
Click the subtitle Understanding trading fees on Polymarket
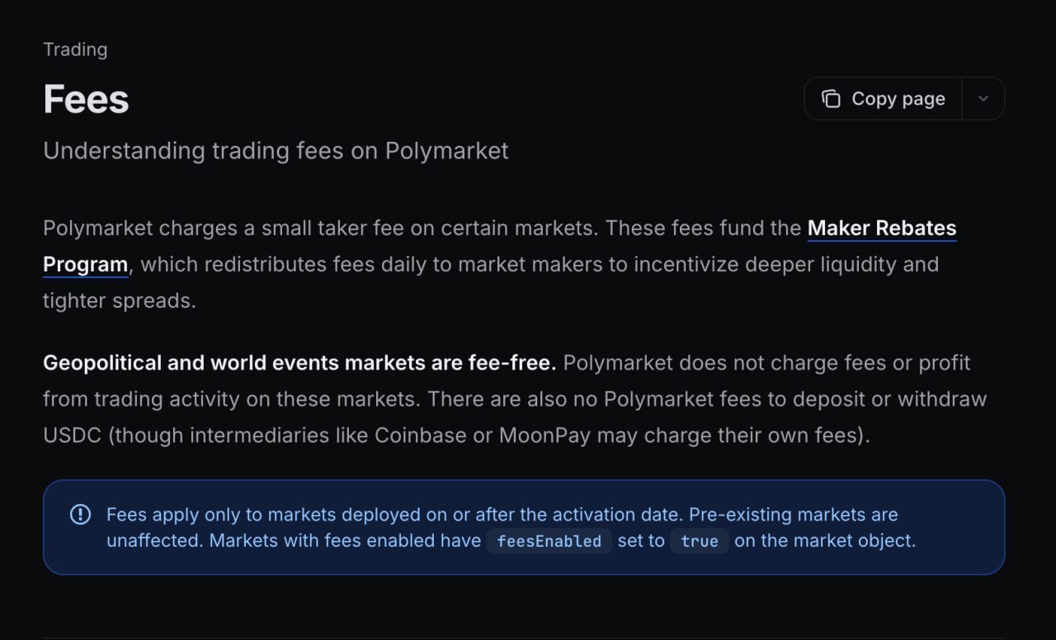(276, 151)
